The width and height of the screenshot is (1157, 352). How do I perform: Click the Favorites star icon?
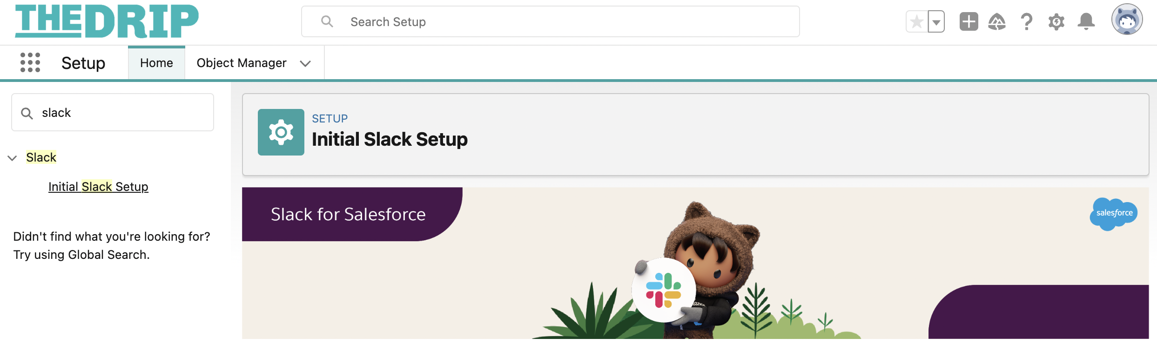point(917,21)
